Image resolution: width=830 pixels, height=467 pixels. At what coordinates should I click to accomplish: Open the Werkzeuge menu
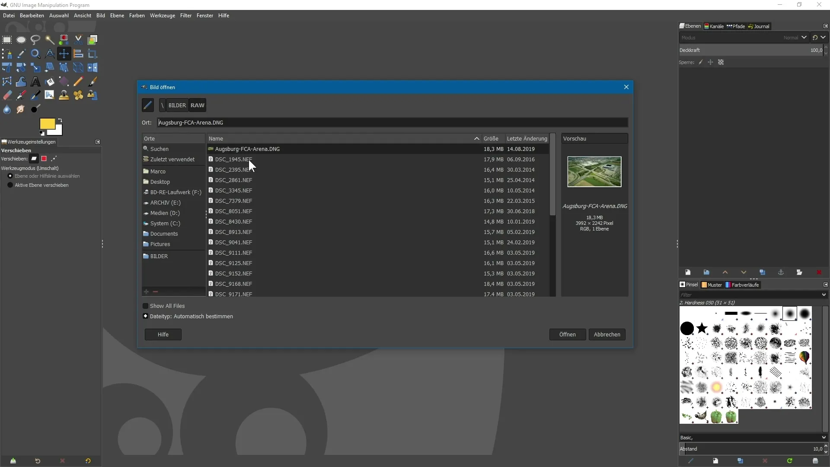click(x=163, y=16)
